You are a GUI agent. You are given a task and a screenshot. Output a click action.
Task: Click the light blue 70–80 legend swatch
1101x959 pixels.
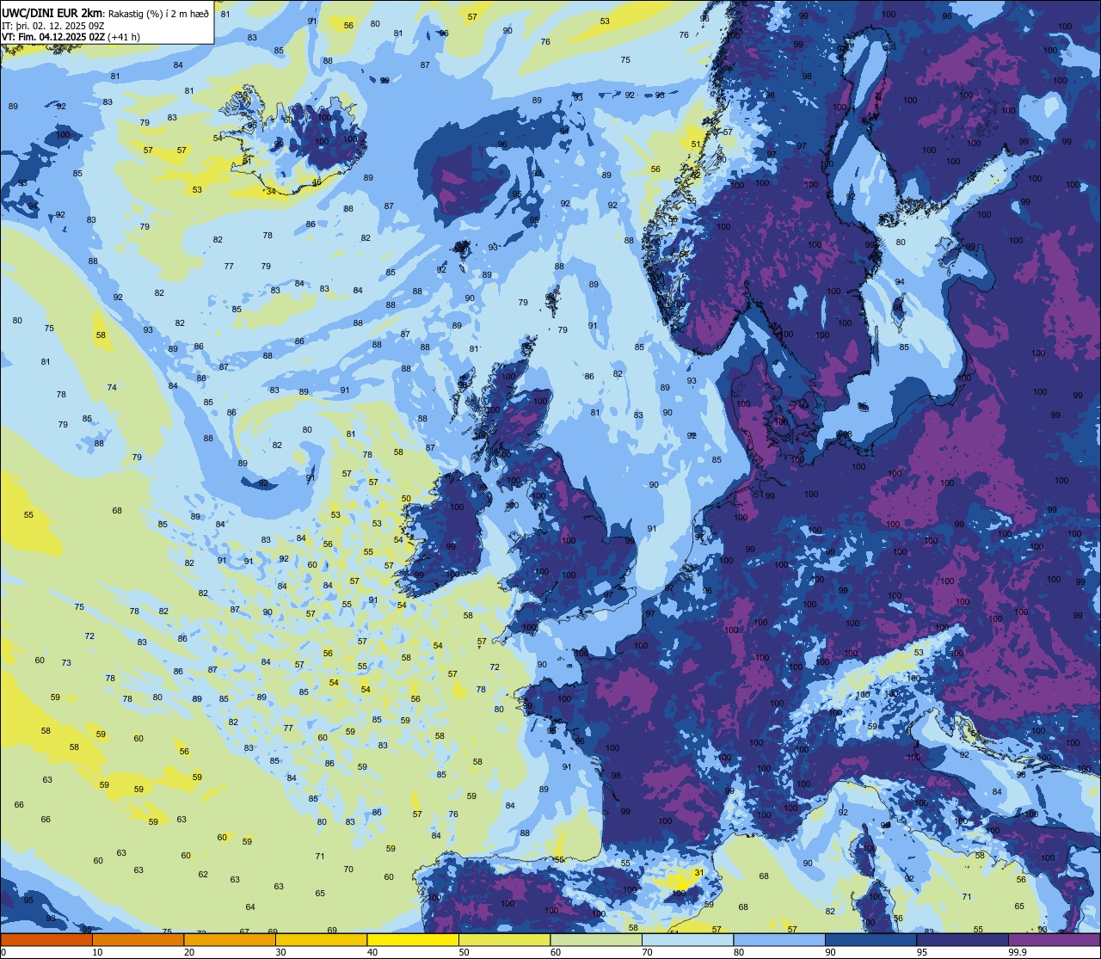pyautogui.click(x=688, y=940)
